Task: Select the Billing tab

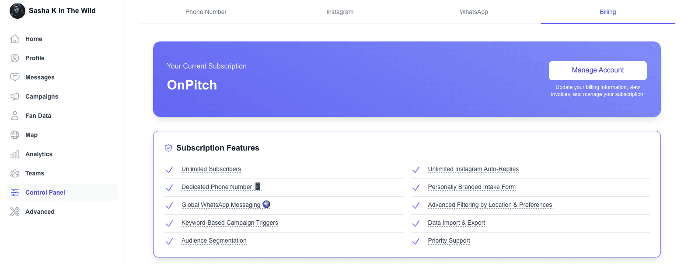Action: 608,12
